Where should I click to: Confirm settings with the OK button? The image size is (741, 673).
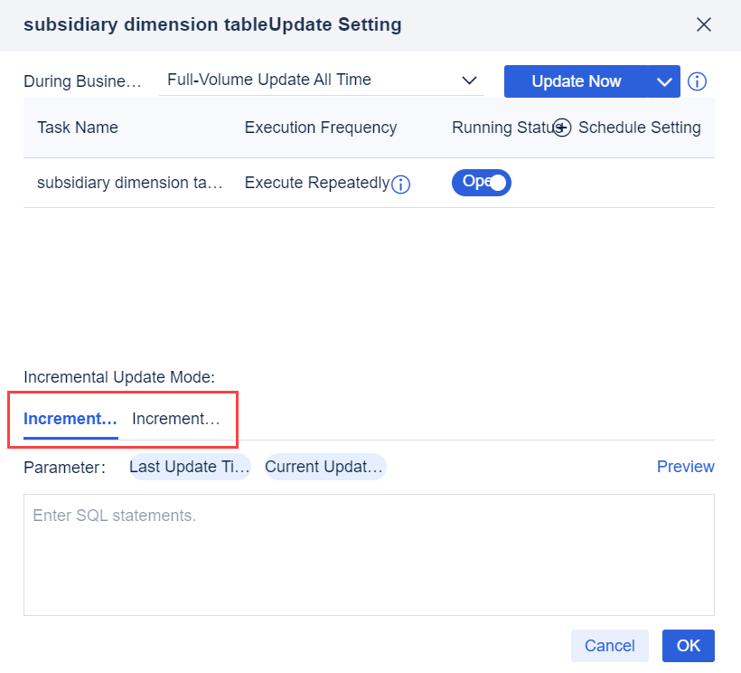[x=688, y=646]
